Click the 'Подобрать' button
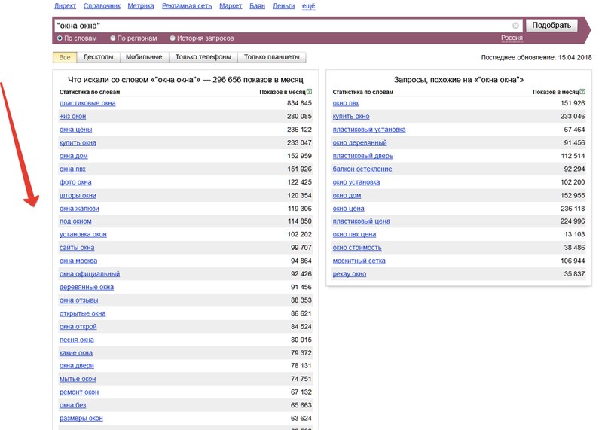The width and height of the screenshot is (608, 430). pos(551,25)
